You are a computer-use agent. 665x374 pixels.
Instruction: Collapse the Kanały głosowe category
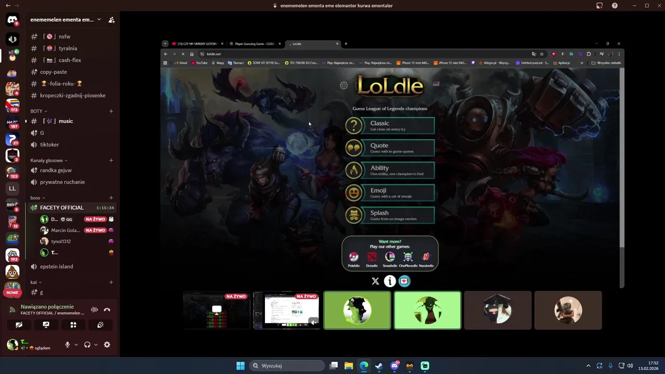(x=49, y=161)
